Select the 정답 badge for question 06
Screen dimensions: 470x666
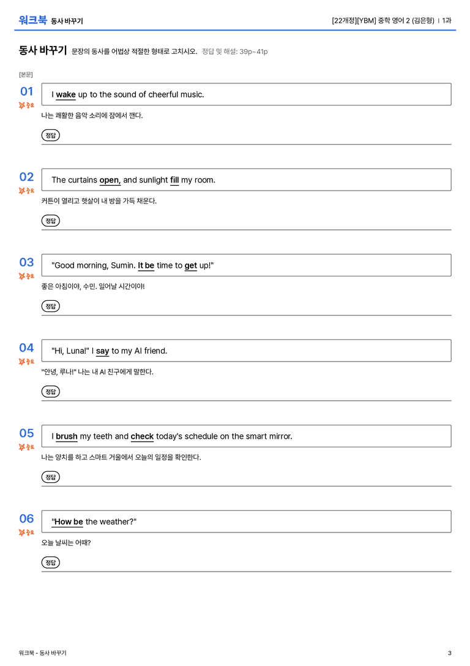(50, 562)
